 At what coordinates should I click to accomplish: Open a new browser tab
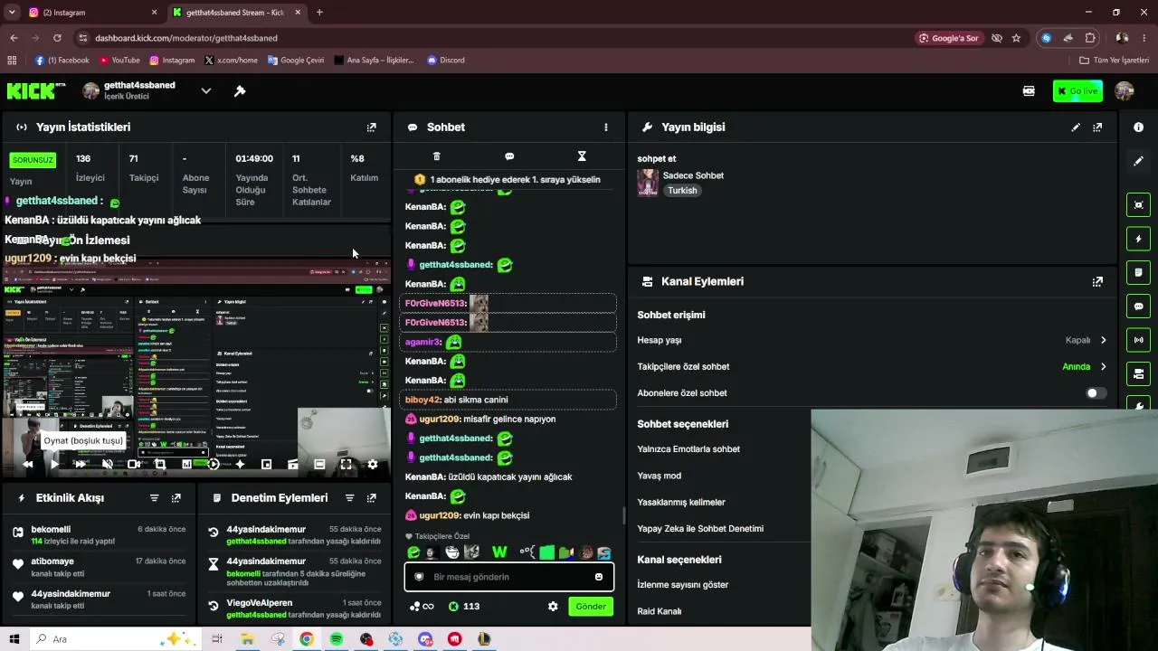(319, 13)
